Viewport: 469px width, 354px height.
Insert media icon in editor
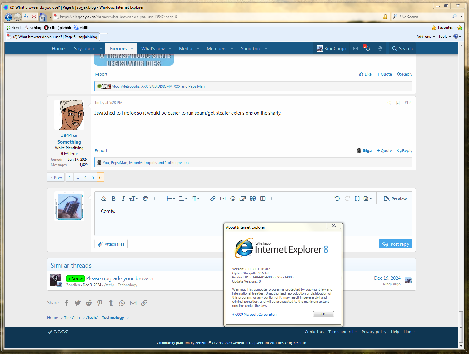coord(243,199)
